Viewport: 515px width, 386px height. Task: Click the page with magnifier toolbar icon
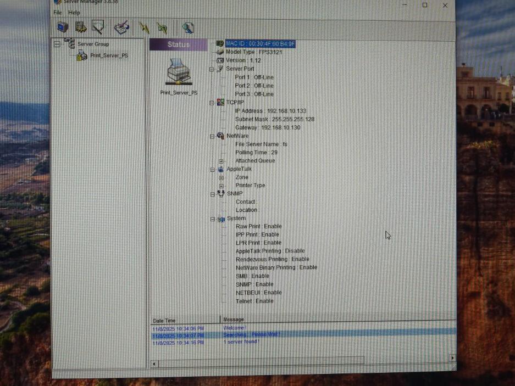[98, 27]
